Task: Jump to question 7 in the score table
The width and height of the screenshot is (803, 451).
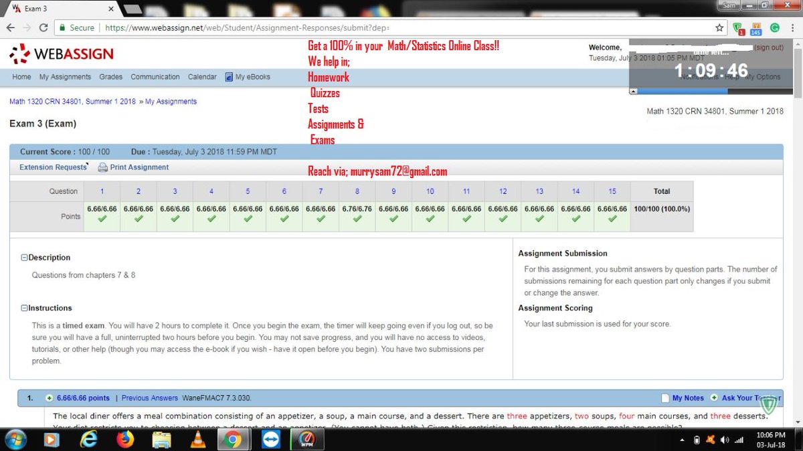Action: 321,191
